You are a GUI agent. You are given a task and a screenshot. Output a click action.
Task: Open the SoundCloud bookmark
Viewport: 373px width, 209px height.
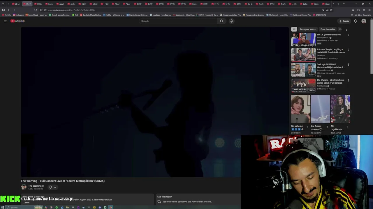(x=36, y=15)
